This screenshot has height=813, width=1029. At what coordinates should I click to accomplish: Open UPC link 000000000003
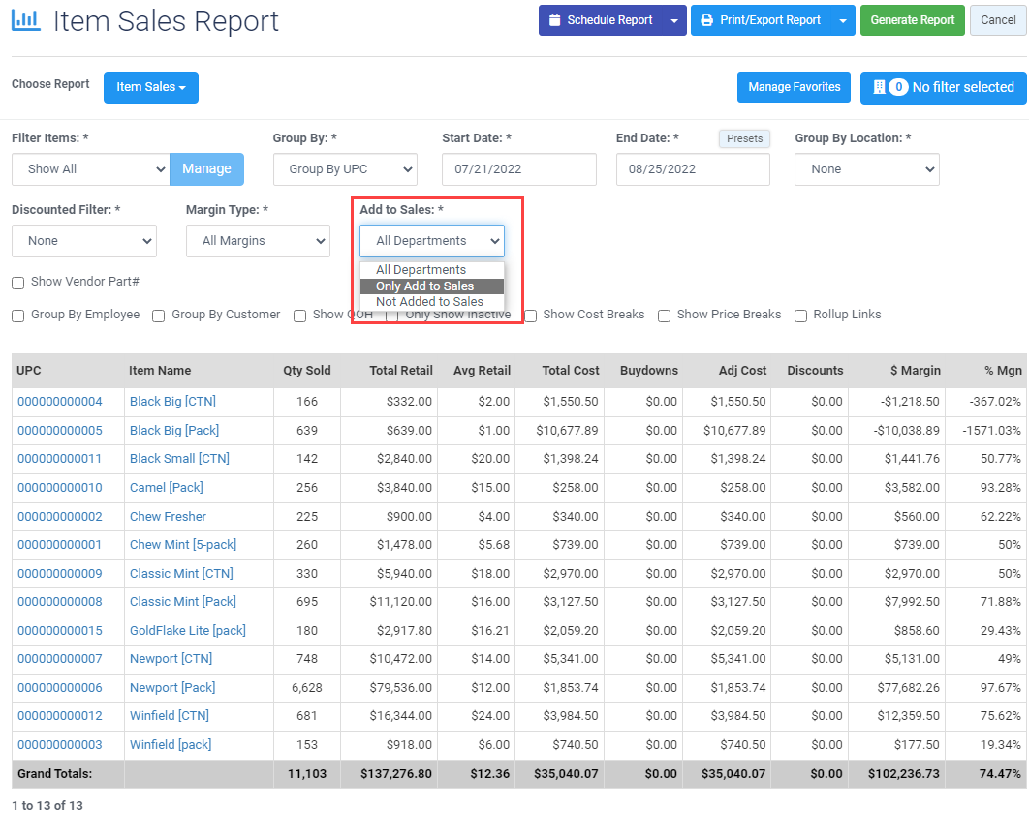pyautogui.click(x=60, y=745)
